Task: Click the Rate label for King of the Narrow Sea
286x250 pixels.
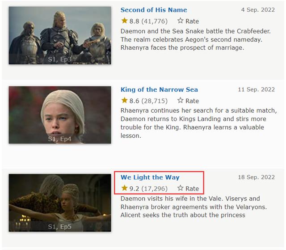Action: (192, 101)
